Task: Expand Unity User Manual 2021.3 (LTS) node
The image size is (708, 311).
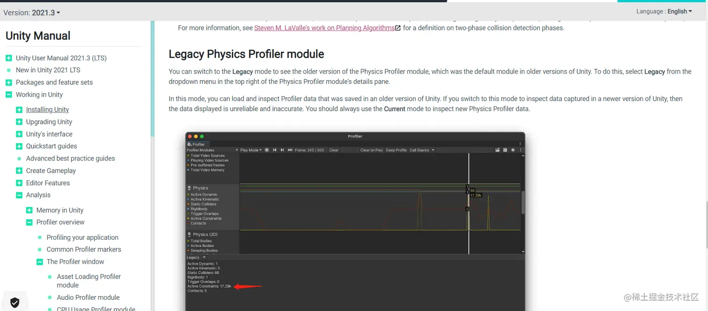Action: coord(9,58)
